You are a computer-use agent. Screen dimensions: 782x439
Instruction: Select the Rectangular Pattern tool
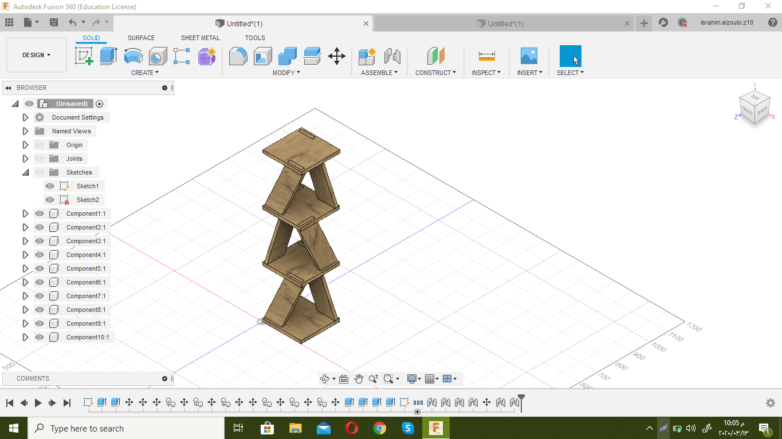pos(182,56)
